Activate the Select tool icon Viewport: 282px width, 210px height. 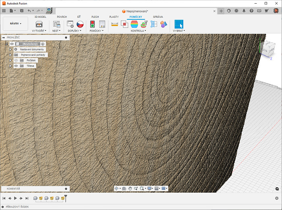tap(179, 24)
